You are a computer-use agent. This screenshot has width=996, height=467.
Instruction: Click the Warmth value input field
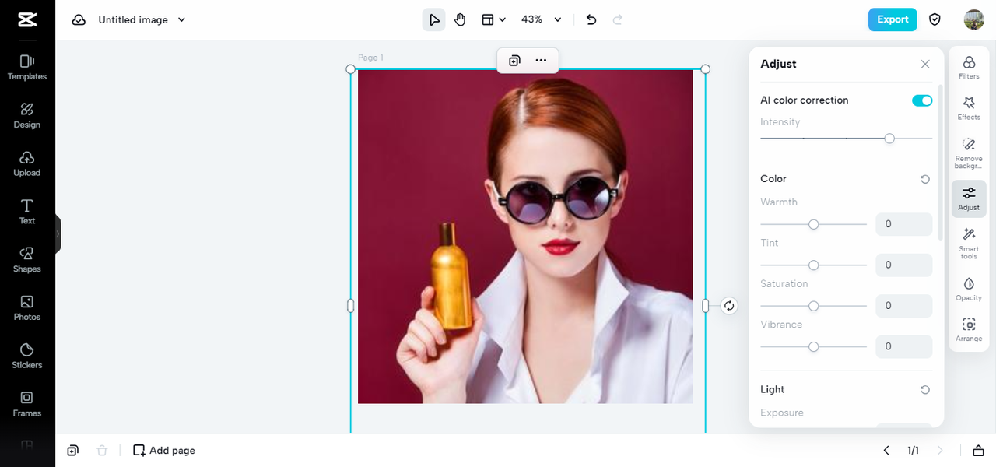click(904, 224)
